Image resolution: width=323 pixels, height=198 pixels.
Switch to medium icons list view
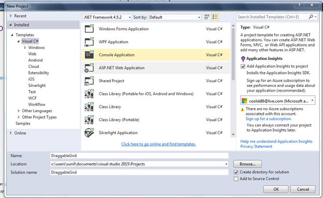point(215,17)
